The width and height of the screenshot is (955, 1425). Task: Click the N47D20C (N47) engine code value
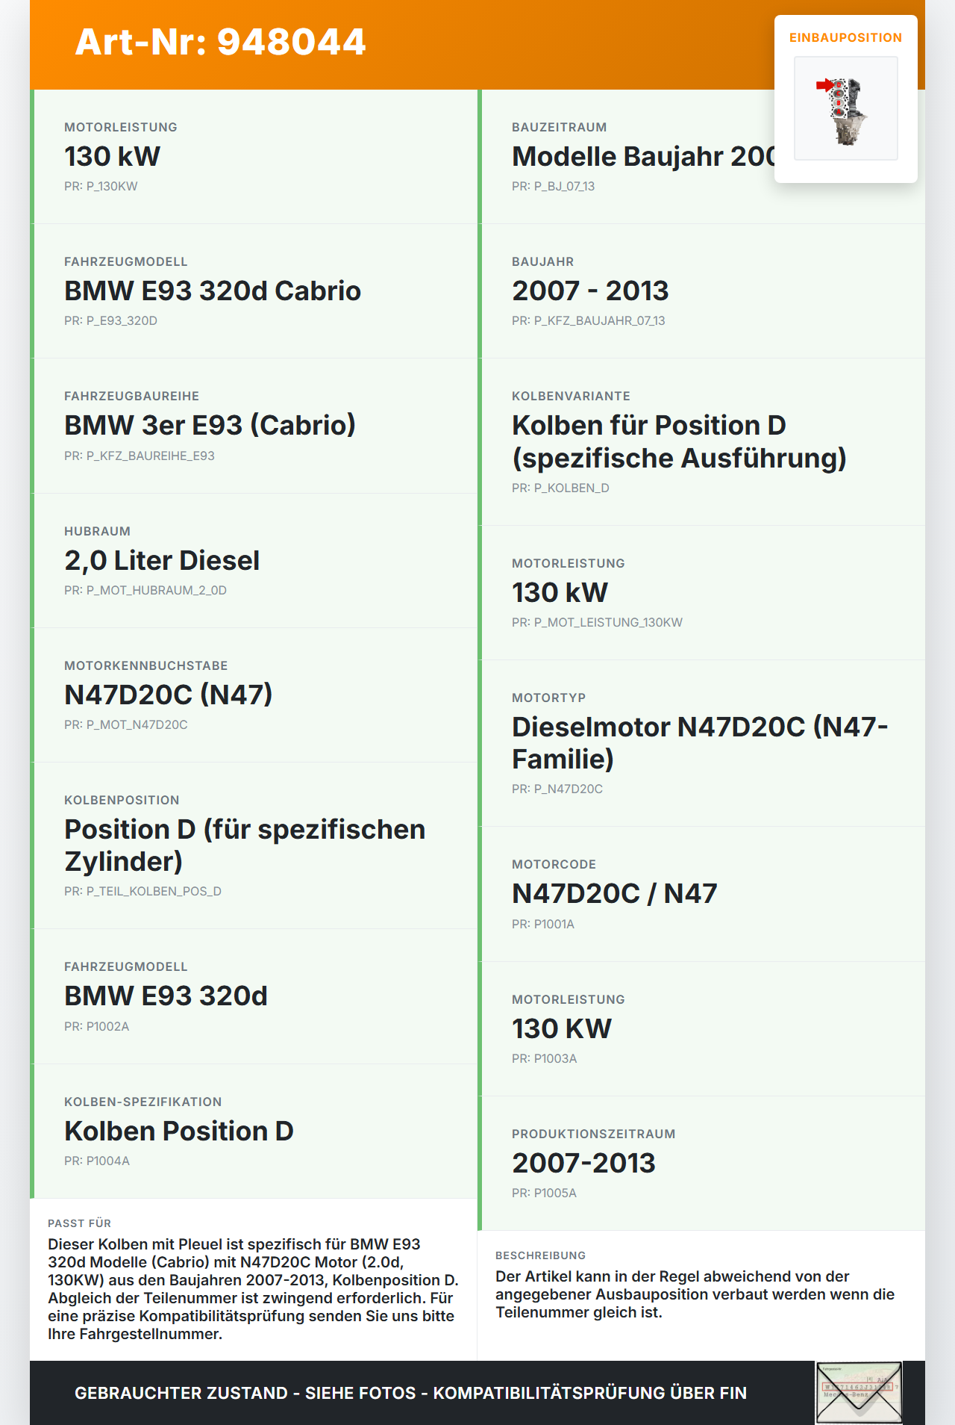pyautogui.click(x=169, y=695)
